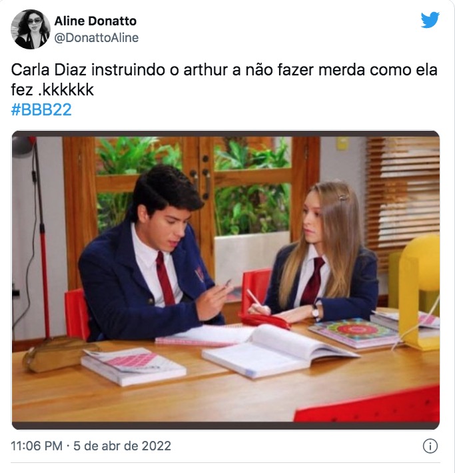Open the #BBB22 hashtag
The image size is (455, 473).
coord(41,109)
